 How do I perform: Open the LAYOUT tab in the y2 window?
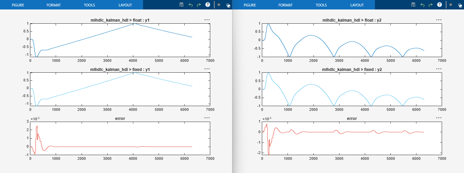pos(357,5)
